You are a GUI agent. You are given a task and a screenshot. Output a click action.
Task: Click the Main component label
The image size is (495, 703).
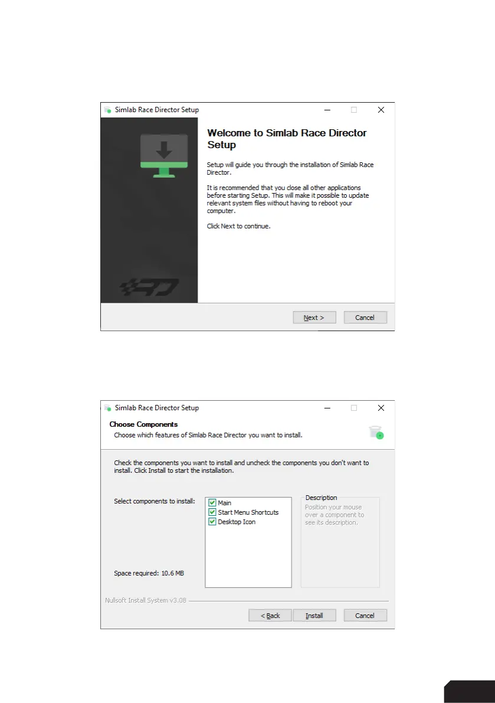pyautogui.click(x=224, y=503)
